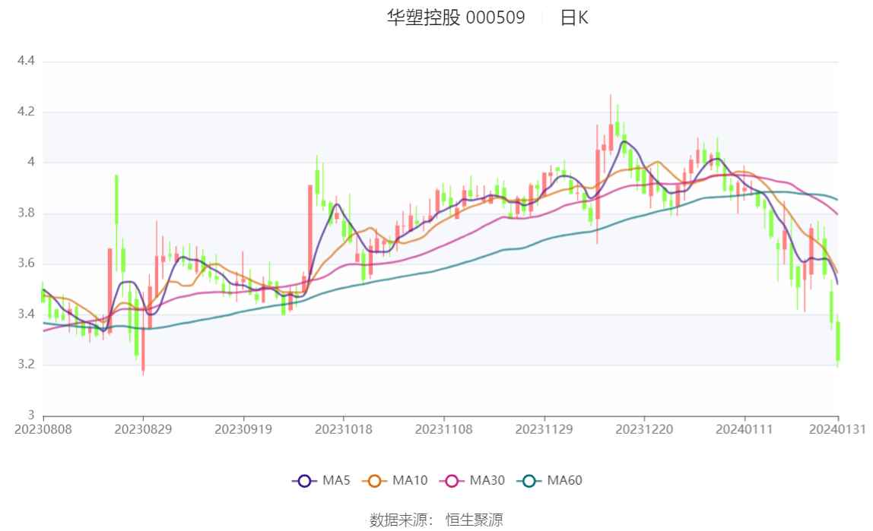Click y-axis value 3.4

[x=26, y=314]
